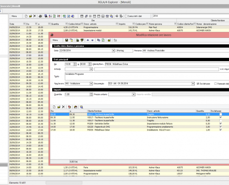229x185 pixels.
Task: Click the Print icon in Mensili toolbar
Action: click(x=40, y=16)
